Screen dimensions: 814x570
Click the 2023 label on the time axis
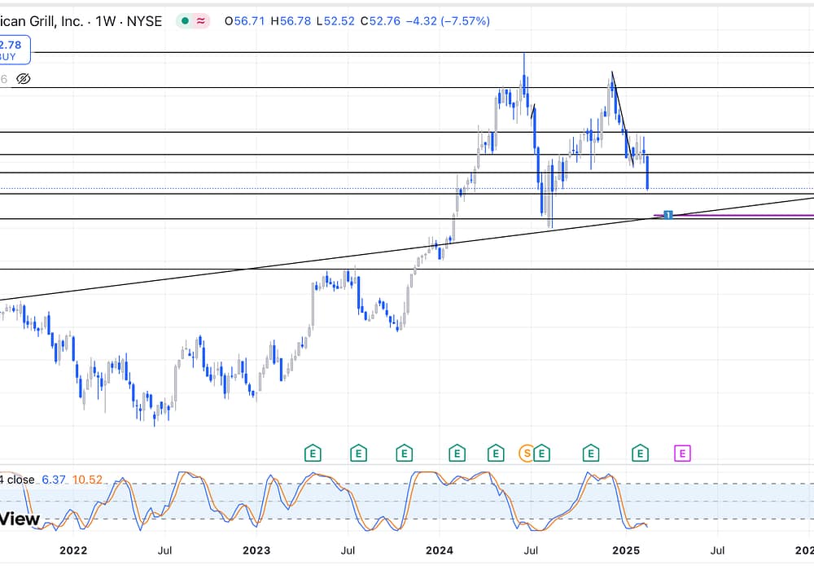coord(256,550)
